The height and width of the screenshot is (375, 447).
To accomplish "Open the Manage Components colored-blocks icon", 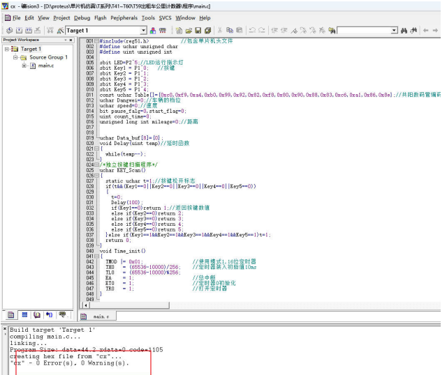I will pos(153,31).
